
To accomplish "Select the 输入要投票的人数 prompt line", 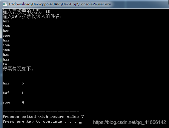I will 26,11.
